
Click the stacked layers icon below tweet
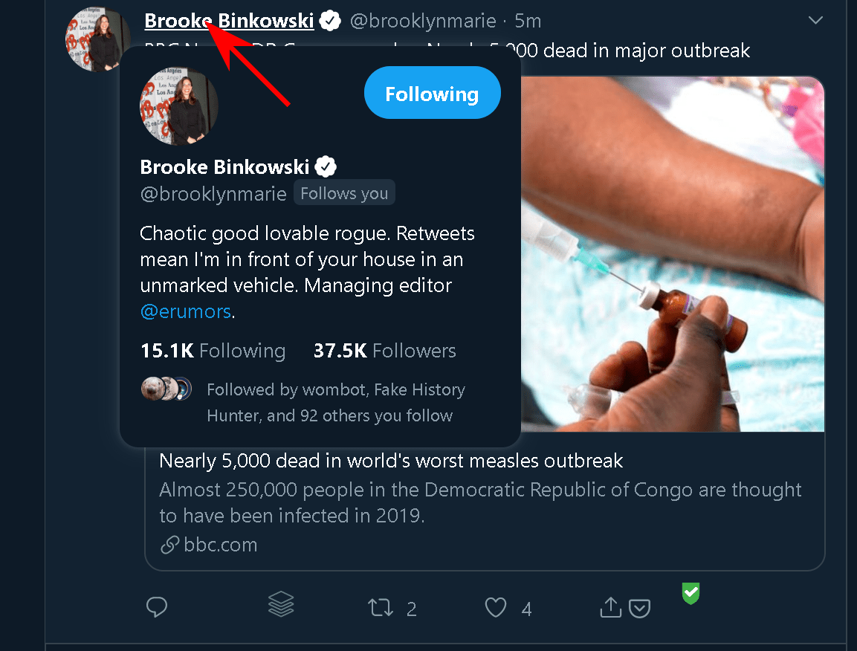point(281,605)
